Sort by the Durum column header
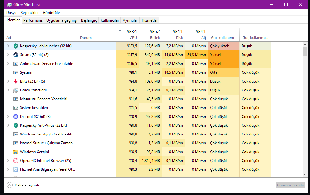 coord(97,35)
